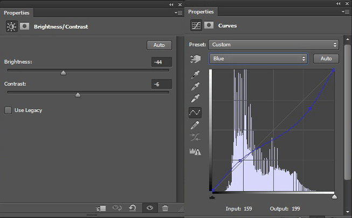352x218 pixels.
Task: Pick the white point eyedropper in Curves
Action: point(195,98)
